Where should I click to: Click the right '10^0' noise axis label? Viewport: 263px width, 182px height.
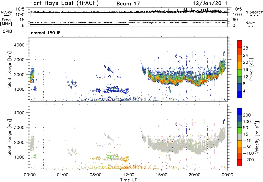pos(237,15)
